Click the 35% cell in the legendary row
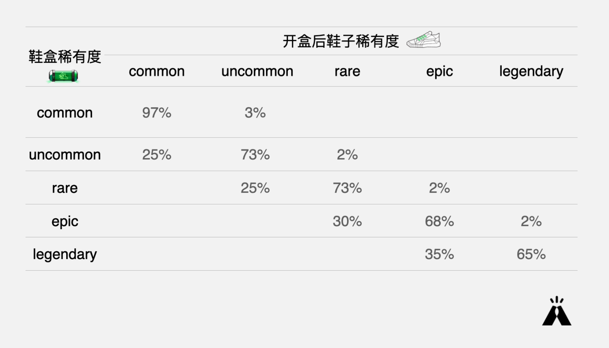The width and height of the screenshot is (609, 348). pyautogui.click(x=439, y=254)
